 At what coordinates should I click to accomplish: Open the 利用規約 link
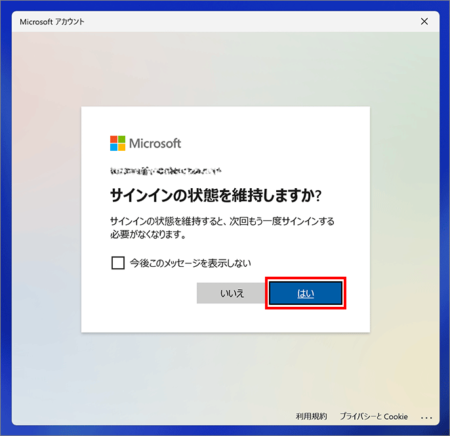point(312,416)
